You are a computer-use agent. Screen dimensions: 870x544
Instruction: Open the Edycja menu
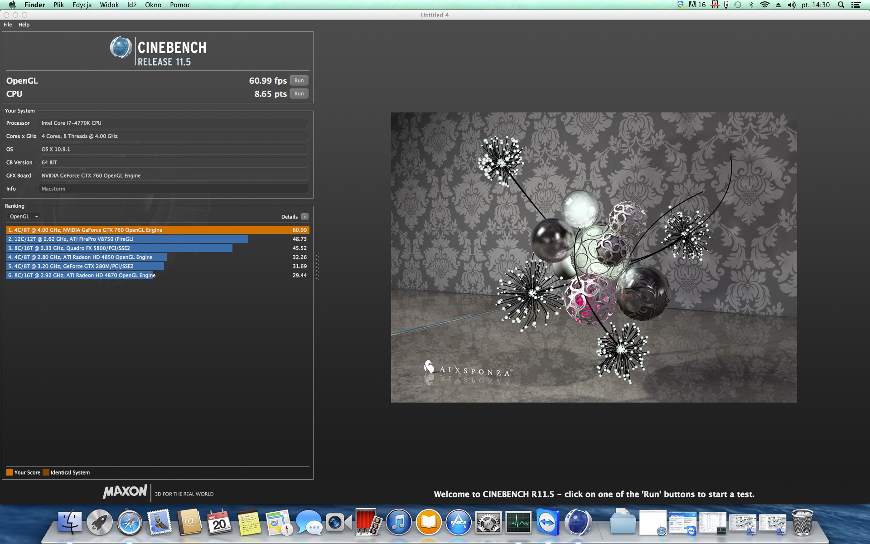[x=82, y=5]
